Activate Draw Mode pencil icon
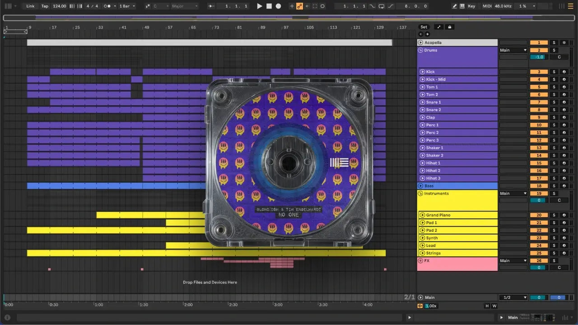 coord(455,6)
